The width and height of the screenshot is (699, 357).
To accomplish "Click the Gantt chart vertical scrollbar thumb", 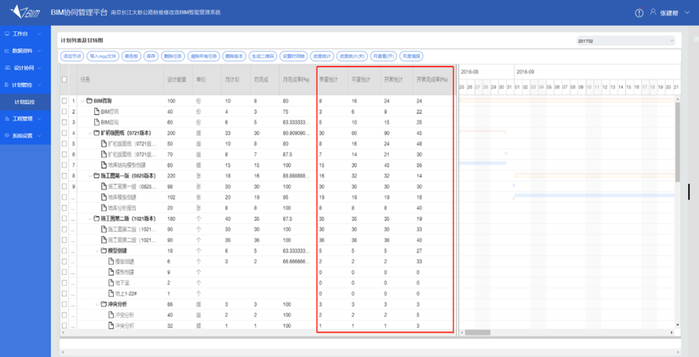I will pyautogui.click(x=678, y=142).
